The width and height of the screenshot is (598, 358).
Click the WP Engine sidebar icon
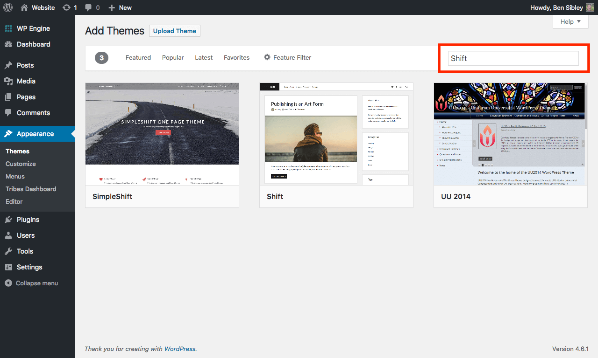point(8,28)
